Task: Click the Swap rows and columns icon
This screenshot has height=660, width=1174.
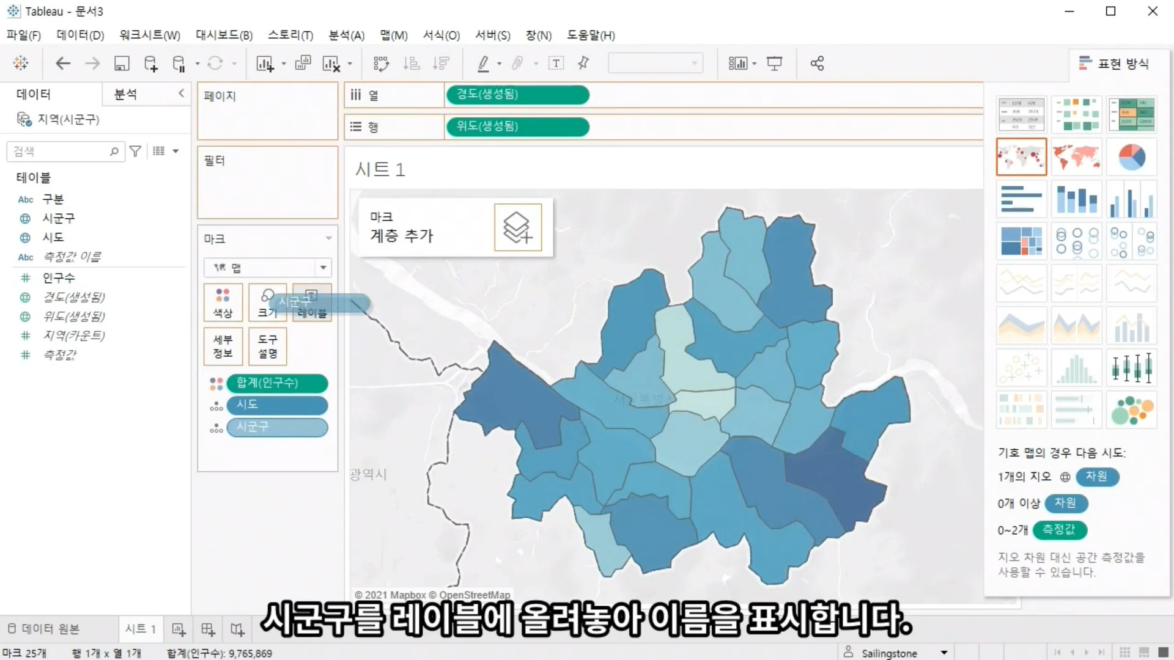Action: [381, 64]
